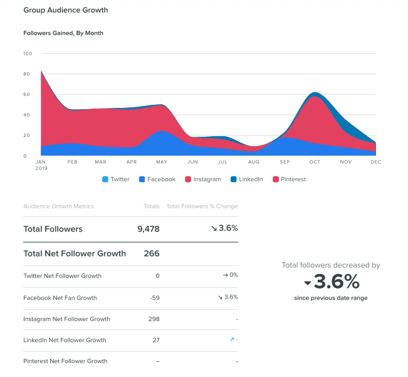
Task: Click the down arrow beside large 3.6%
Action: (x=307, y=282)
